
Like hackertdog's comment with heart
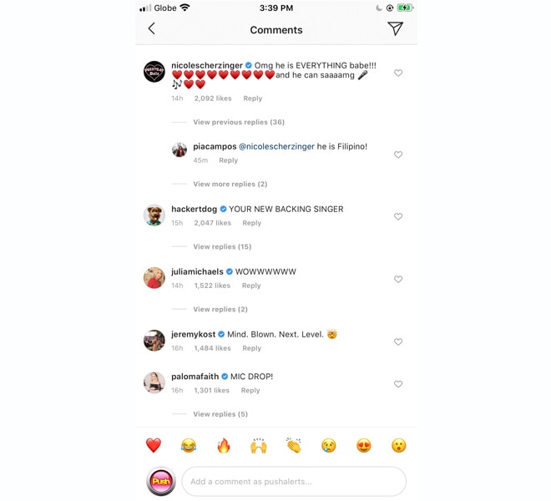coord(398,216)
